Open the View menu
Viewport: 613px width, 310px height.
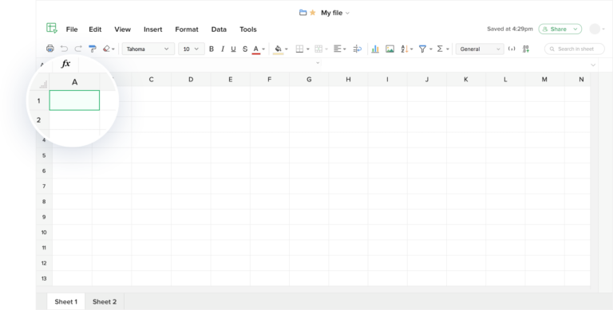point(122,29)
